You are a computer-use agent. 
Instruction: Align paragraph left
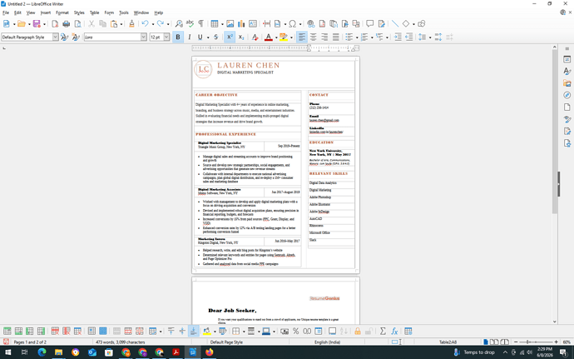coord(302,37)
